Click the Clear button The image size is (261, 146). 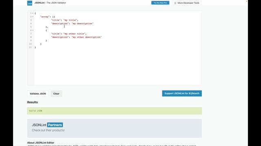(x=56, y=94)
